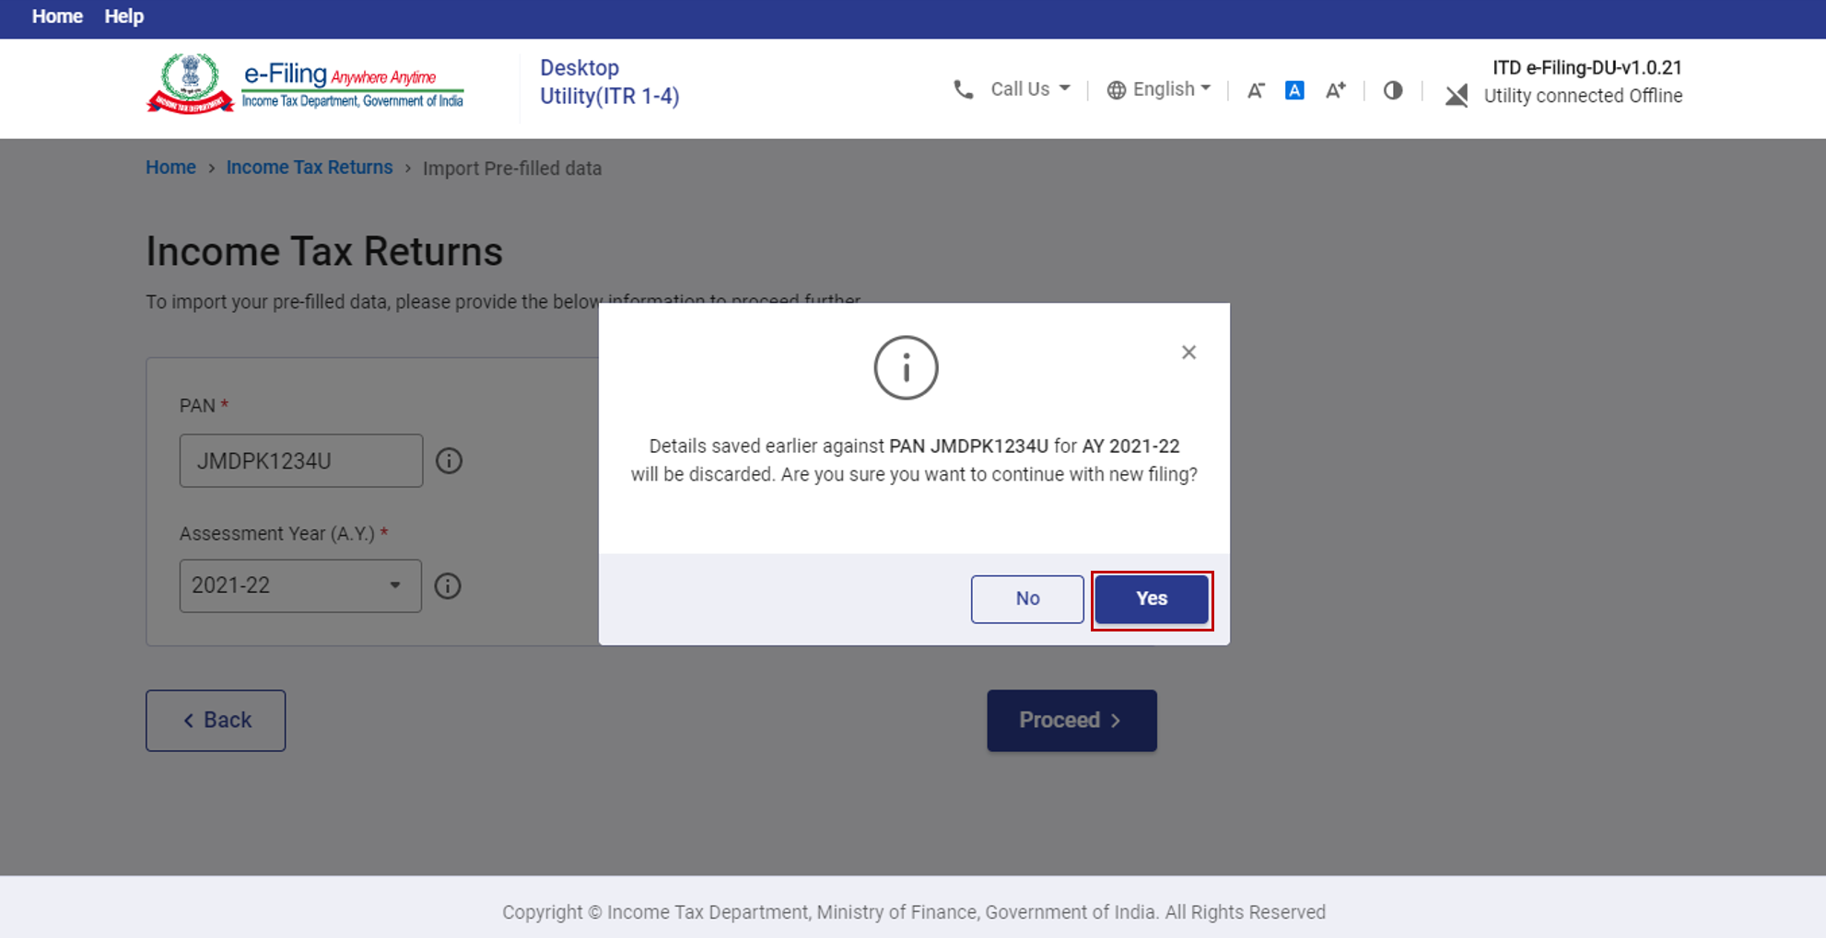Confirm new filing with Yes button

click(x=1152, y=599)
